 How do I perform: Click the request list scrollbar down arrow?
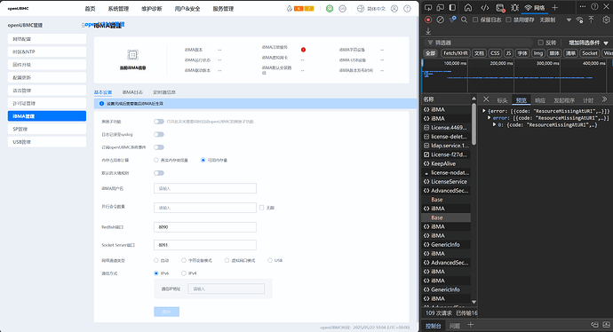[x=474, y=302]
